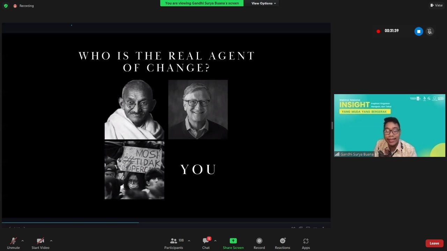Select Gandhi Surya Buana's video thumbnail
The height and width of the screenshot is (251, 447).
(x=389, y=125)
